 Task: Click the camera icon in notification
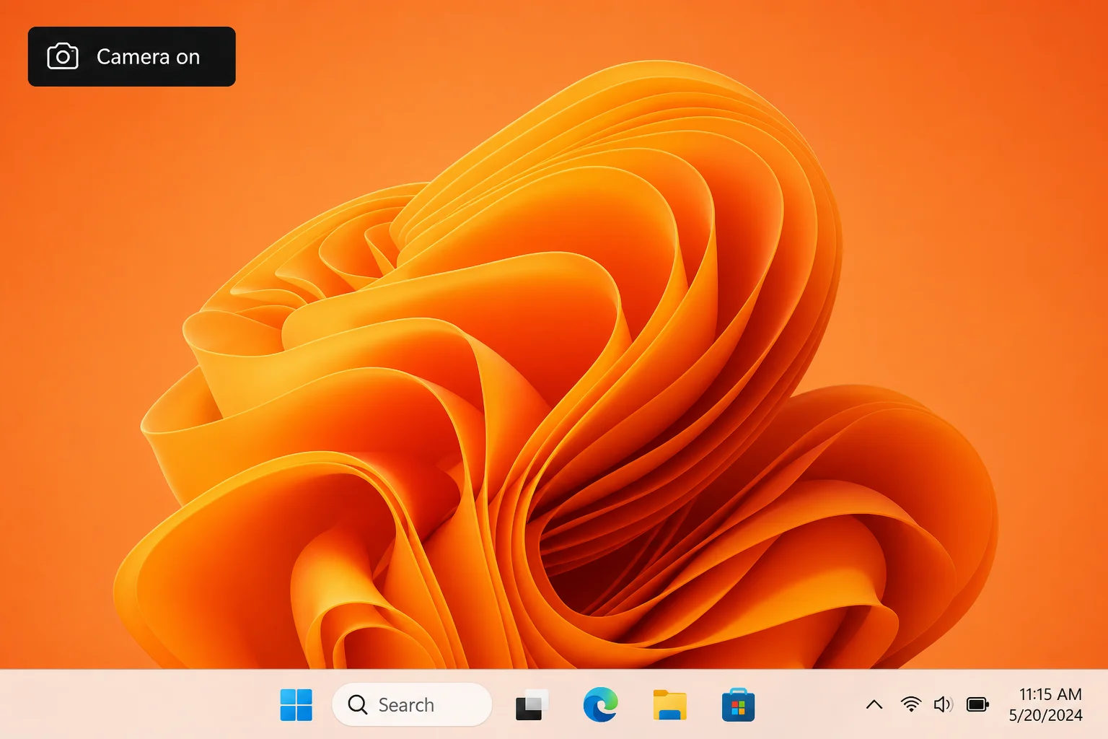pos(63,56)
